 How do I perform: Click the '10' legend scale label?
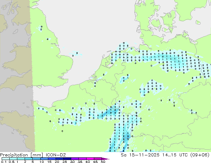(42, 162)
